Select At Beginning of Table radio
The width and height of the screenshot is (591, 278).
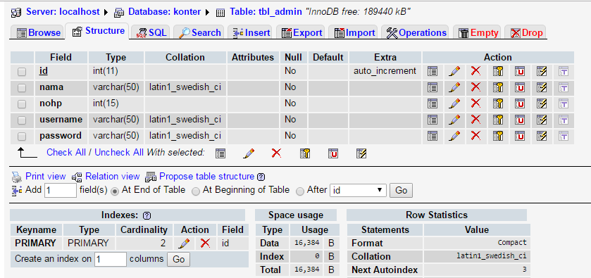click(196, 191)
